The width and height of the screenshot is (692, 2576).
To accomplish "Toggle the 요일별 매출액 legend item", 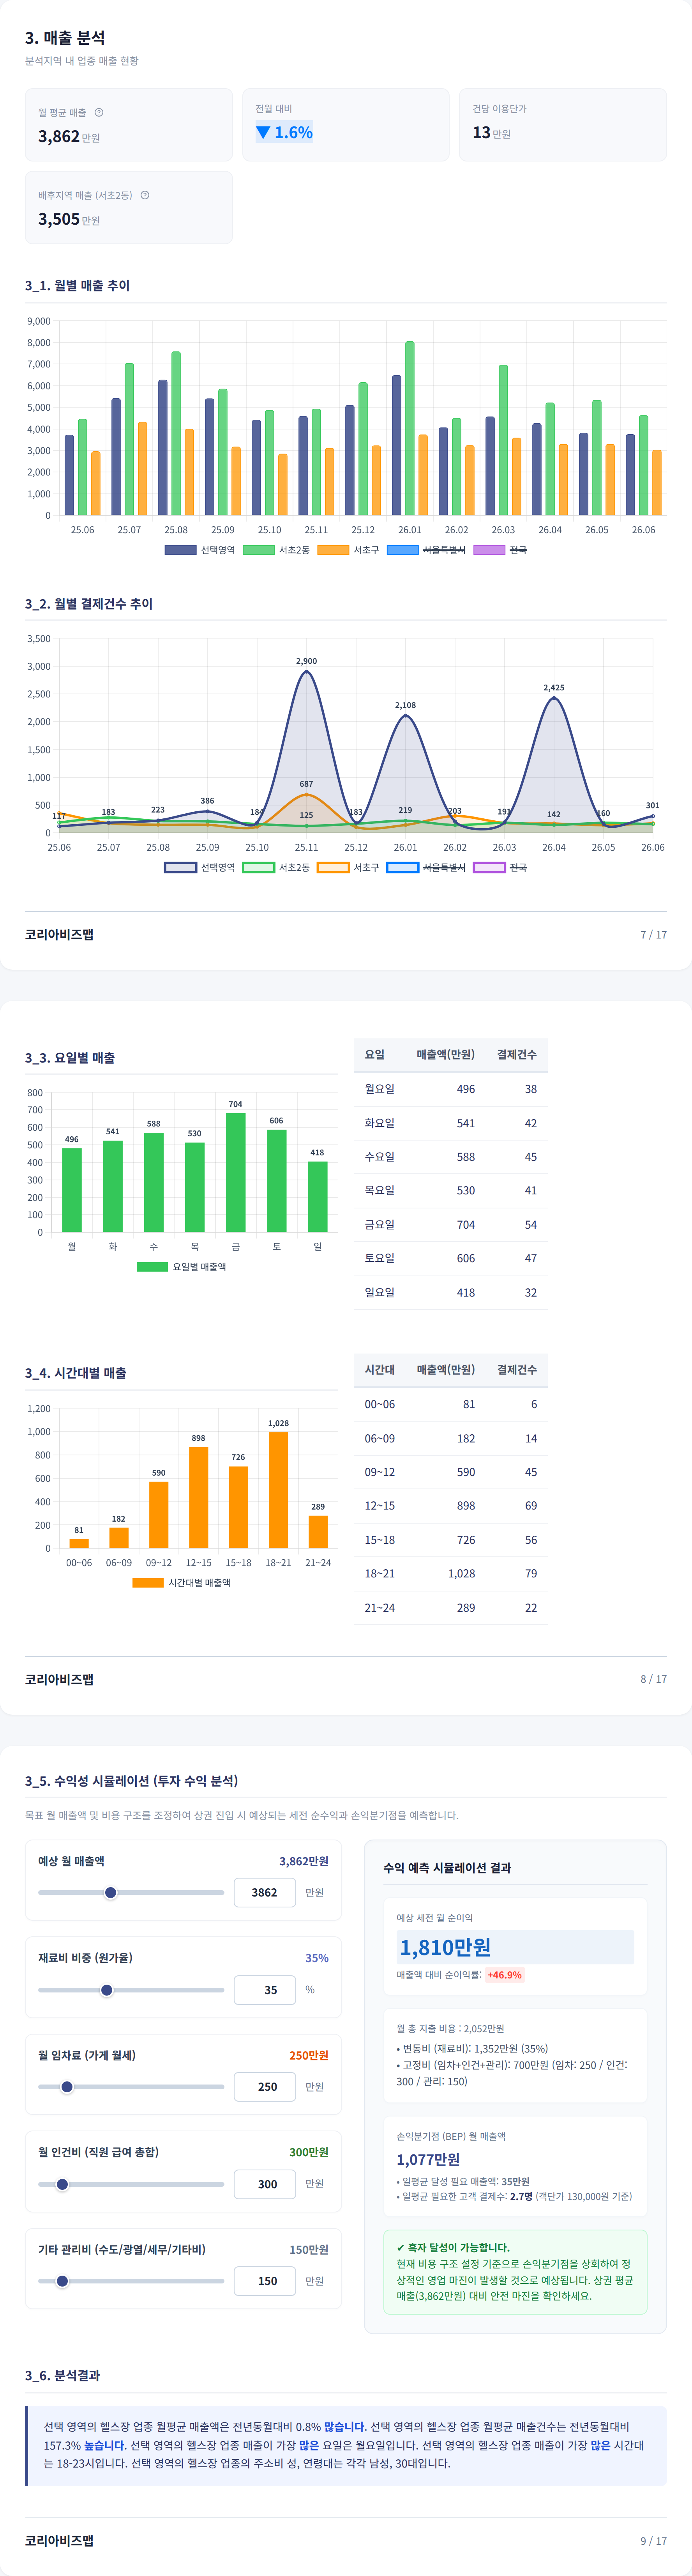I will pos(182,1267).
